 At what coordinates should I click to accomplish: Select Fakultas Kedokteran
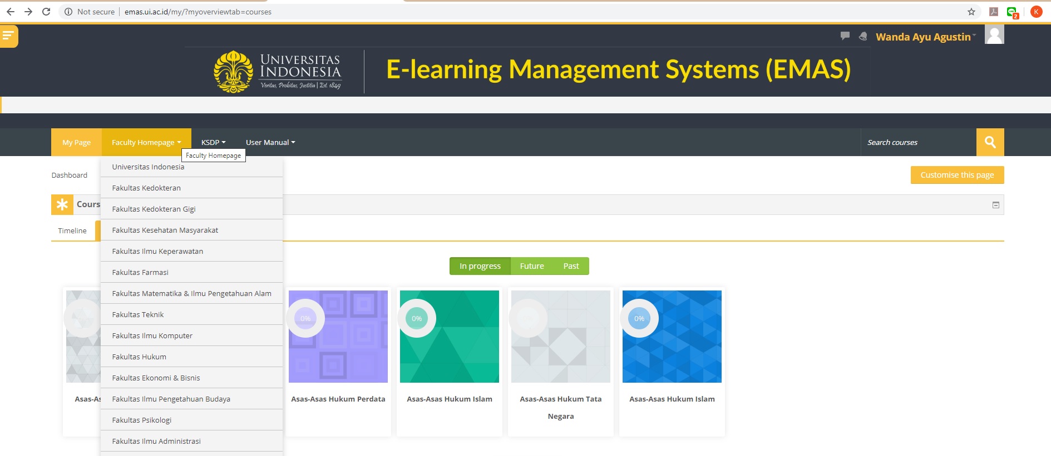tap(192, 188)
